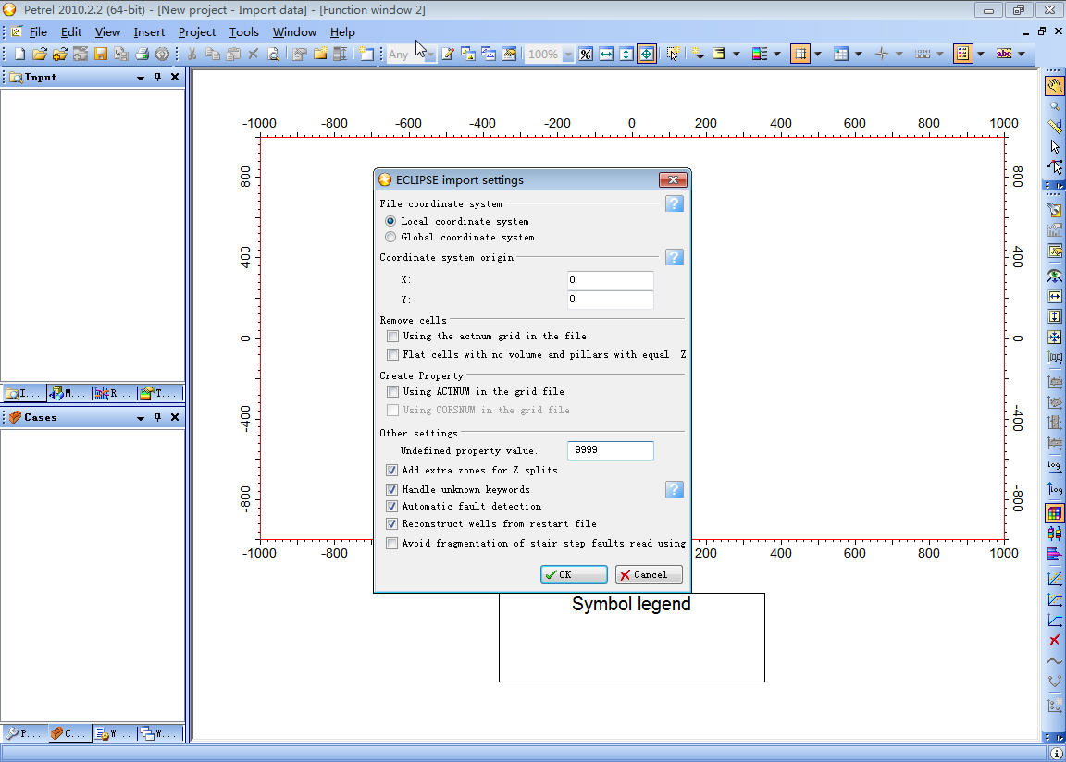
Task: Expand the Cases pane dropdown arrow
Action: 141,418
